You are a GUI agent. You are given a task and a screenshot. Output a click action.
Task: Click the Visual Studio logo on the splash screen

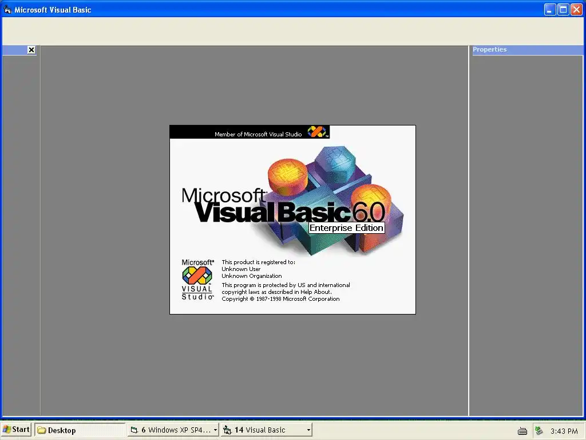pos(197,279)
